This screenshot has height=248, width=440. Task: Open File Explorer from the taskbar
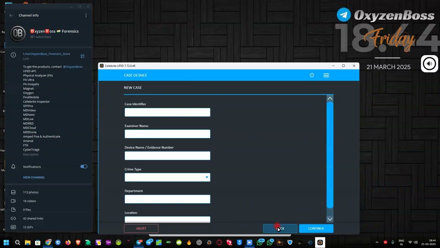(27, 242)
